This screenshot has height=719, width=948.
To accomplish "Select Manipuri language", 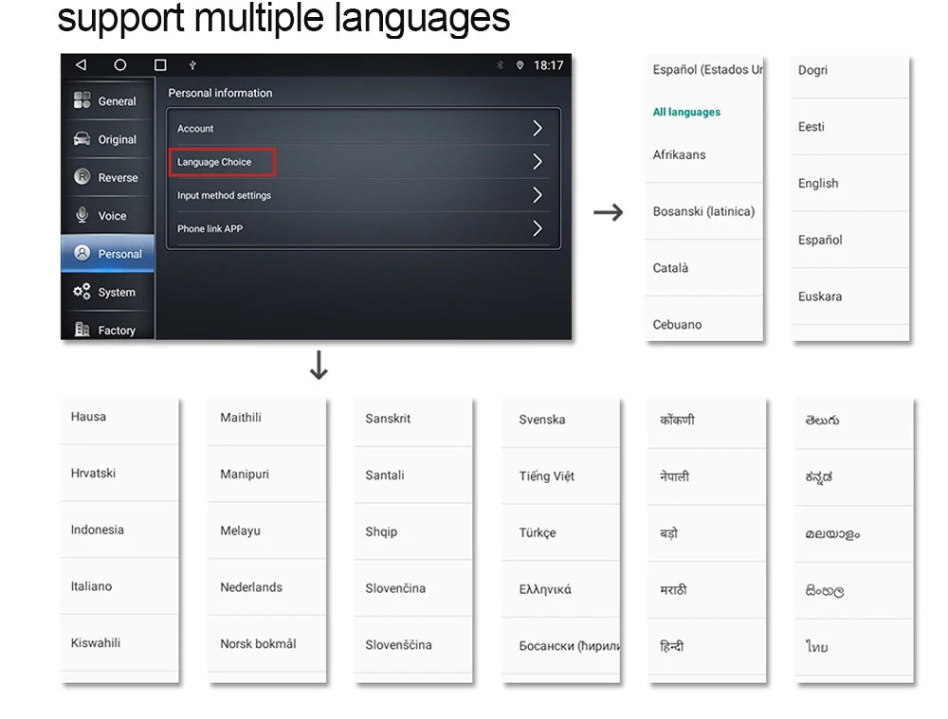I will click(266, 475).
